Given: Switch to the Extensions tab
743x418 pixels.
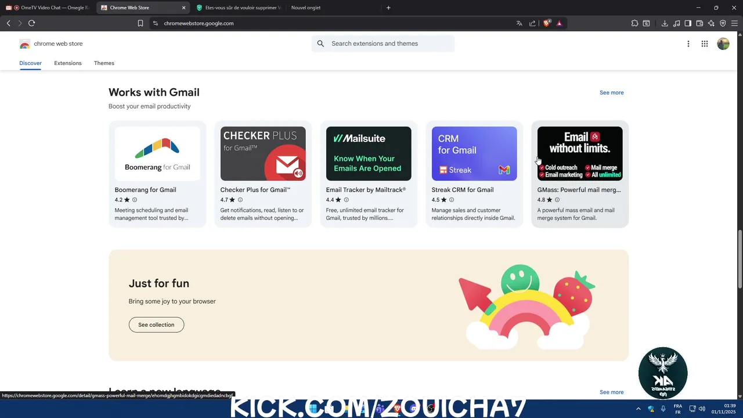Looking at the screenshot, I should point(68,63).
